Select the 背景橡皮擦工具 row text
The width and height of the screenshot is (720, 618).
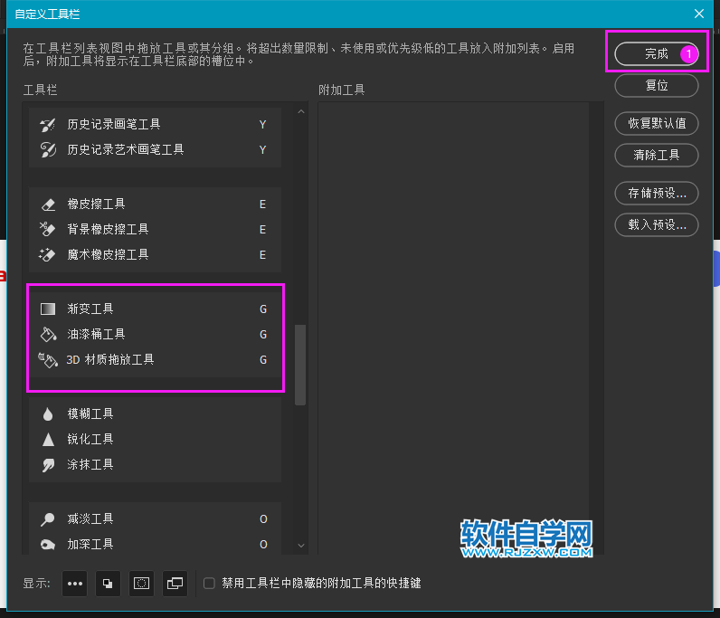tap(108, 229)
